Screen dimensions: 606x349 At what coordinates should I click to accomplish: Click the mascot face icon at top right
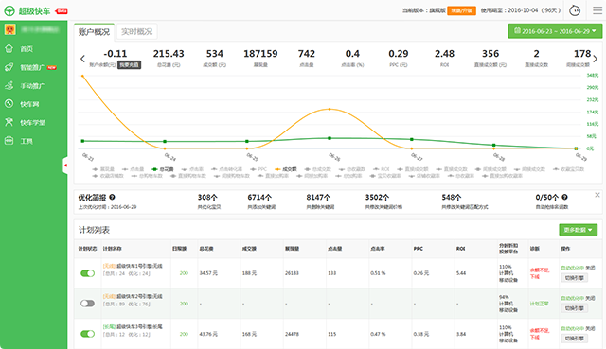pos(575,10)
